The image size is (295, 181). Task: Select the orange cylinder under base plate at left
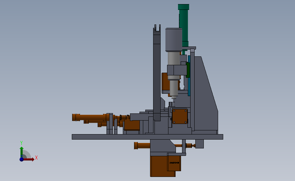point(142,146)
